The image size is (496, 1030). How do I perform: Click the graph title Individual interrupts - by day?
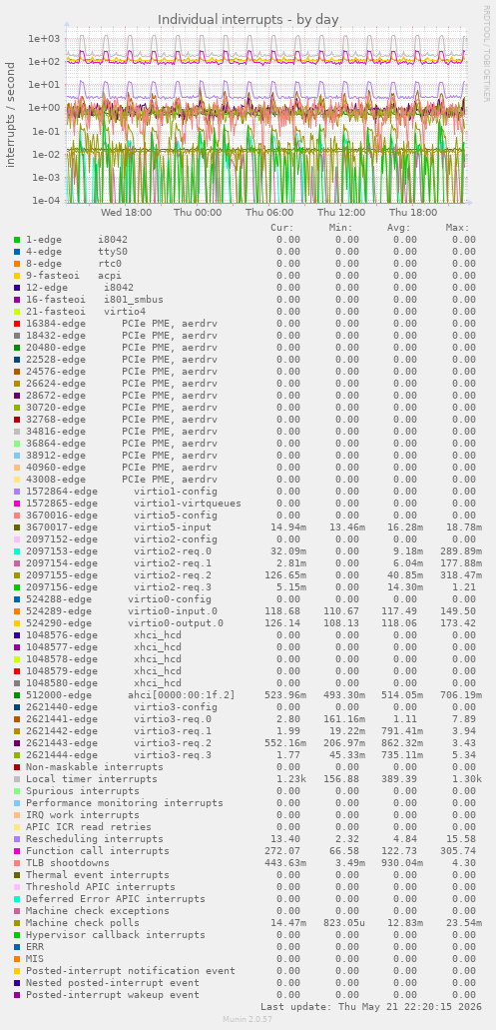coord(248,20)
